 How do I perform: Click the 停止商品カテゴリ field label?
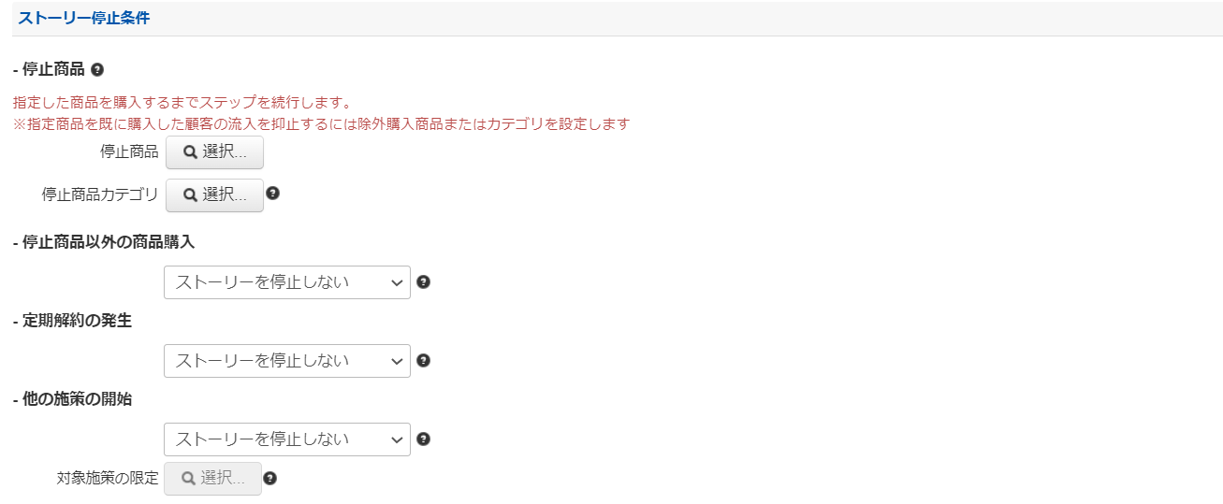(100, 194)
